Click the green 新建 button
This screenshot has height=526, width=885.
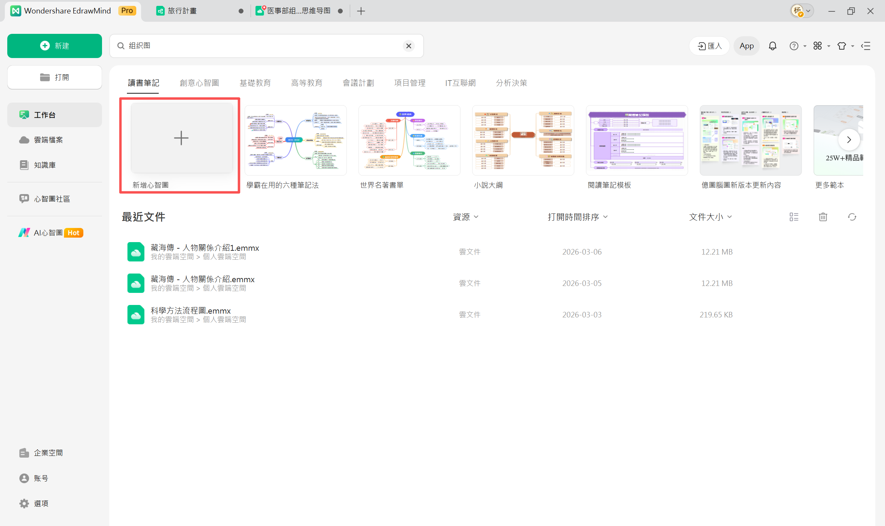(54, 46)
